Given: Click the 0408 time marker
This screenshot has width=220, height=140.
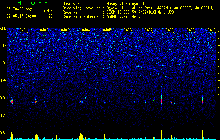Looking at the screenshot, I should [170, 30].
